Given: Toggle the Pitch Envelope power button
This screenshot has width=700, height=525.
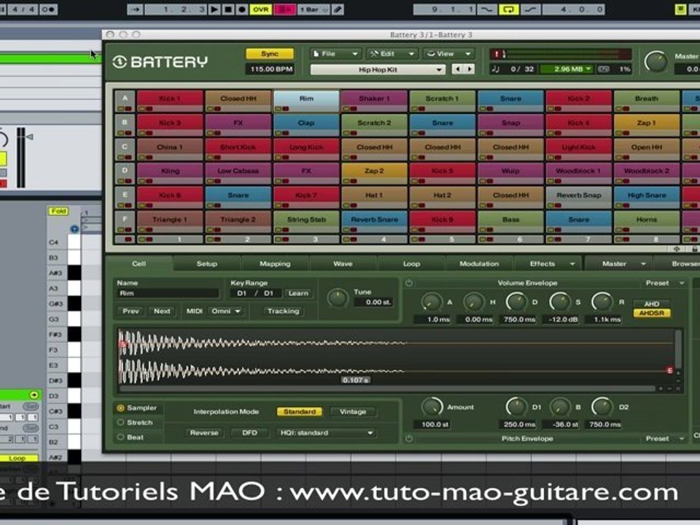Looking at the screenshot, I should [x=408, y=439].
